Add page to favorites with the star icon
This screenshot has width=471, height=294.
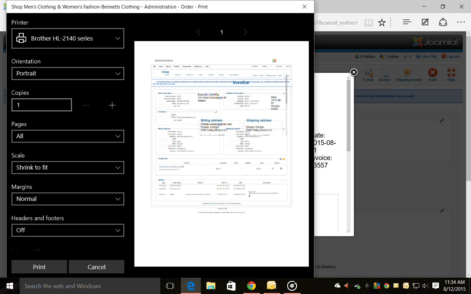click(382, 23)
